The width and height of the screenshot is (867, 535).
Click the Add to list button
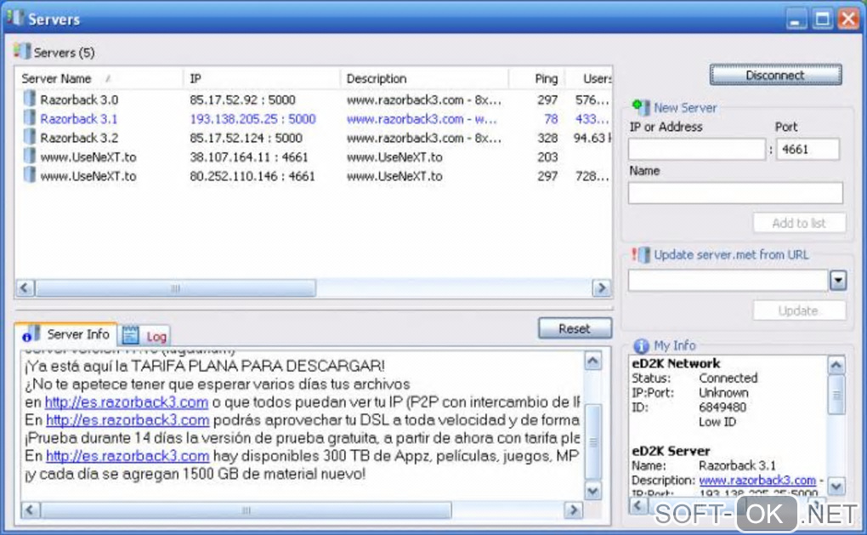[x=799, y=223]
